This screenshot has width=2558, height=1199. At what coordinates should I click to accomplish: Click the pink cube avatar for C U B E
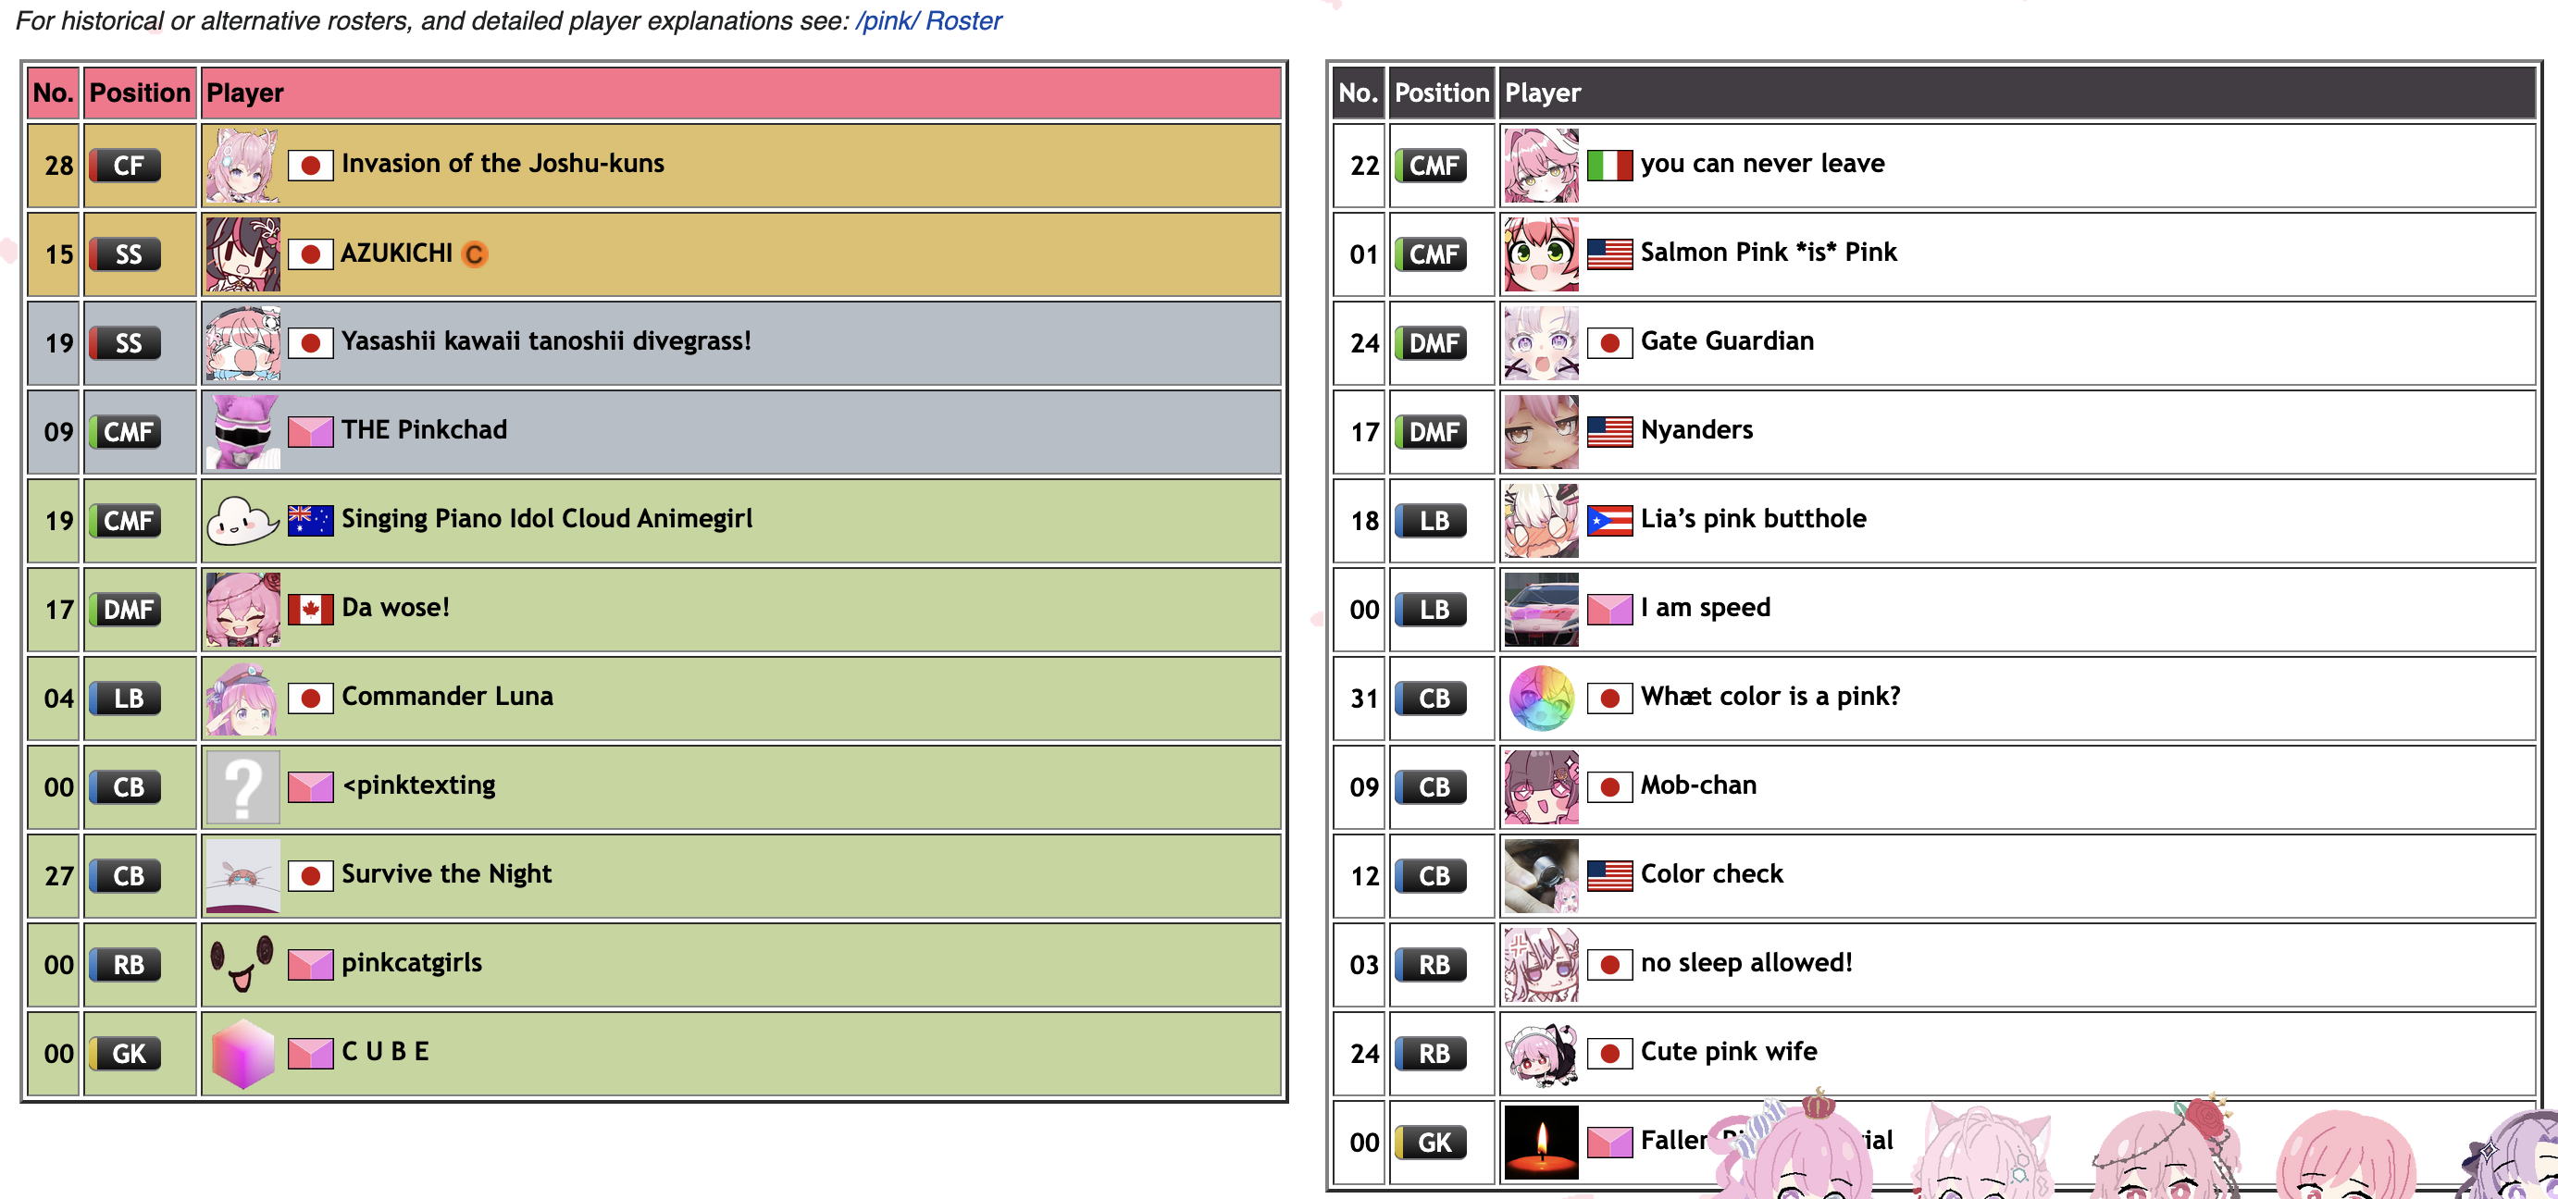[242, 1053]
